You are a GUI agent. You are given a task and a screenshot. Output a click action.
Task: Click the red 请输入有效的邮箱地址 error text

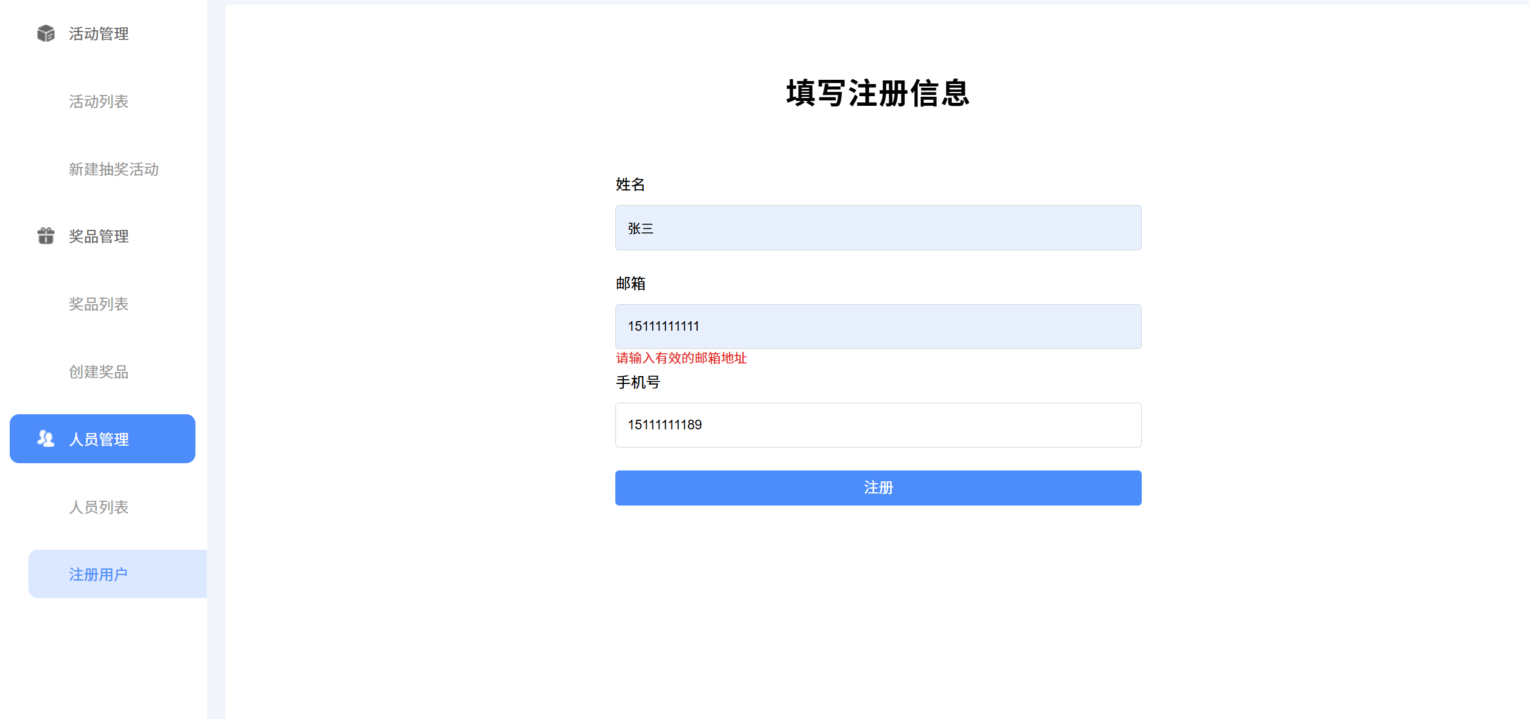click(x=681, y=358)
